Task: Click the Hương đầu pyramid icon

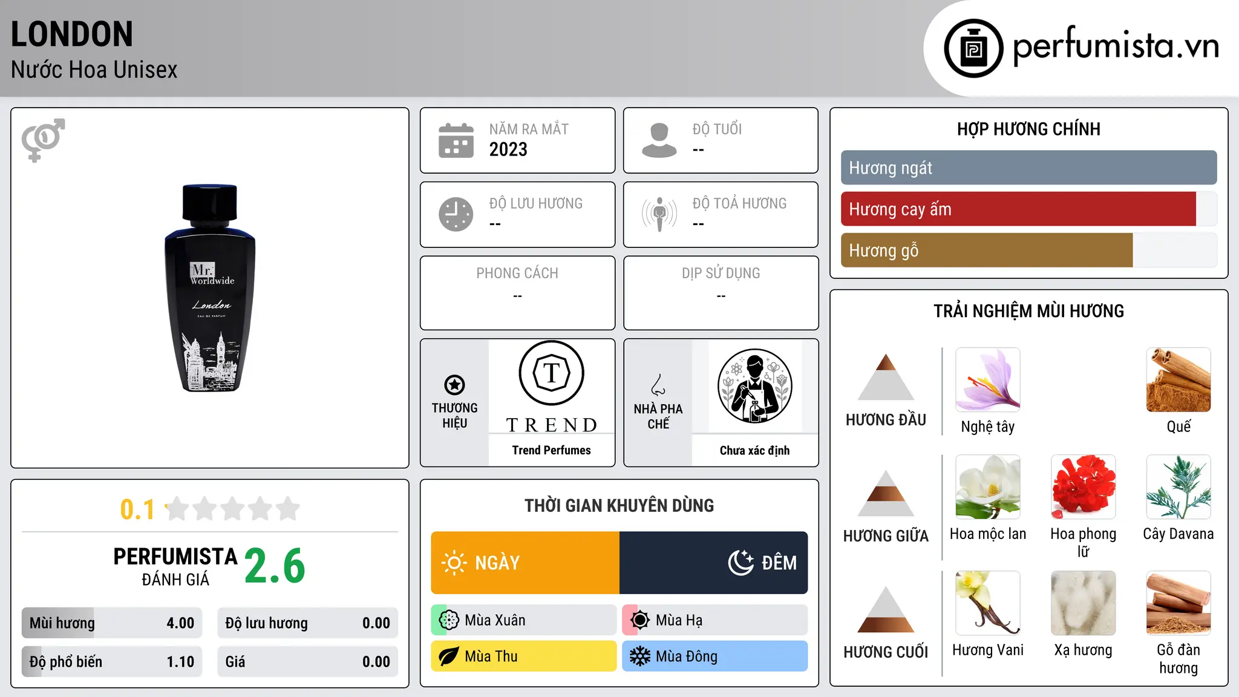Action: tap(886, 377)
